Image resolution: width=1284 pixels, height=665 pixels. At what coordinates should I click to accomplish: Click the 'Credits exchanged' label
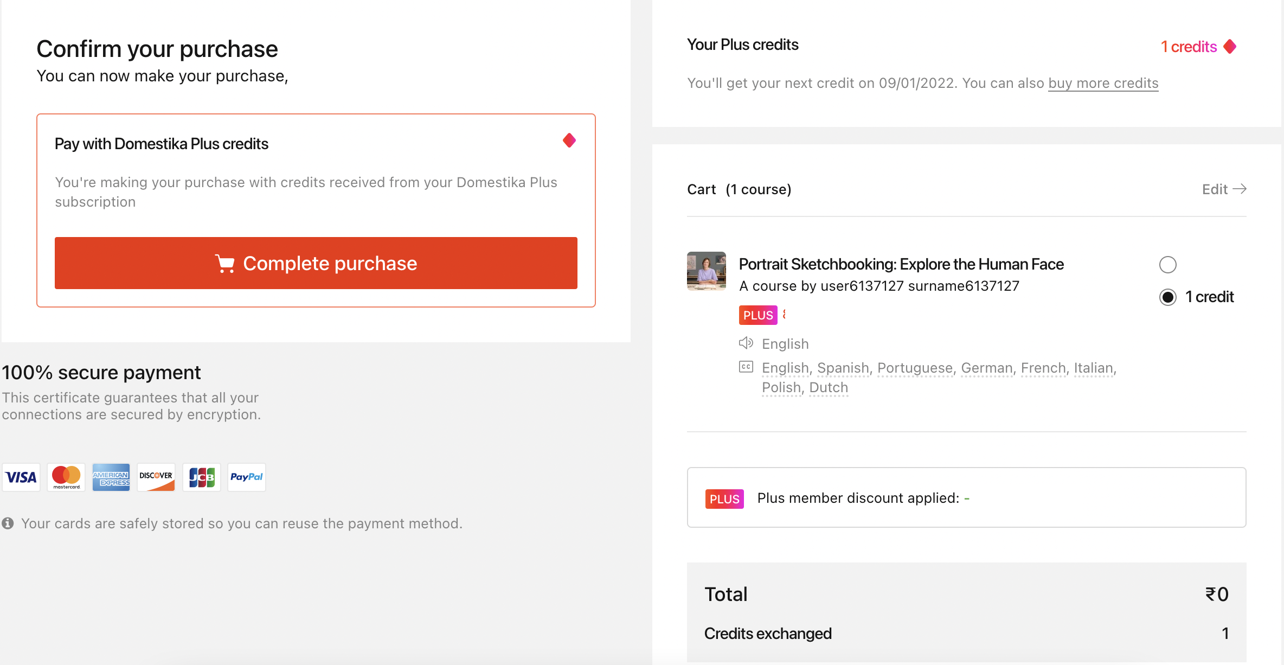pos(768,634)
